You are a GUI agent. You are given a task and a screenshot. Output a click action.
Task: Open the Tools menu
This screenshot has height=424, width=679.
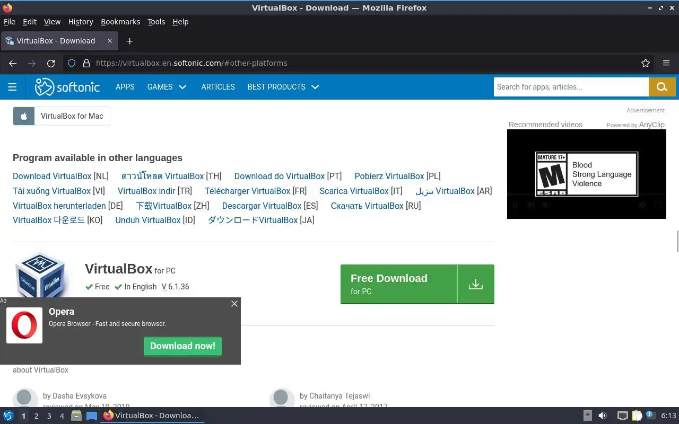pos(156,22)
